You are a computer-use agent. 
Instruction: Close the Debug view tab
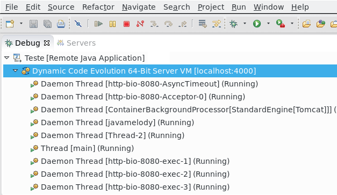pos(47,43)
